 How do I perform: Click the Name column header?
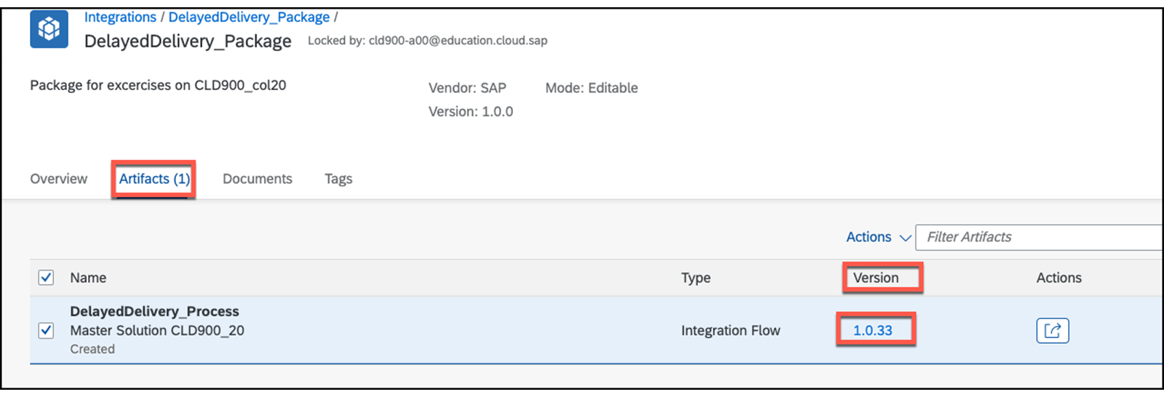coord(88,278)
